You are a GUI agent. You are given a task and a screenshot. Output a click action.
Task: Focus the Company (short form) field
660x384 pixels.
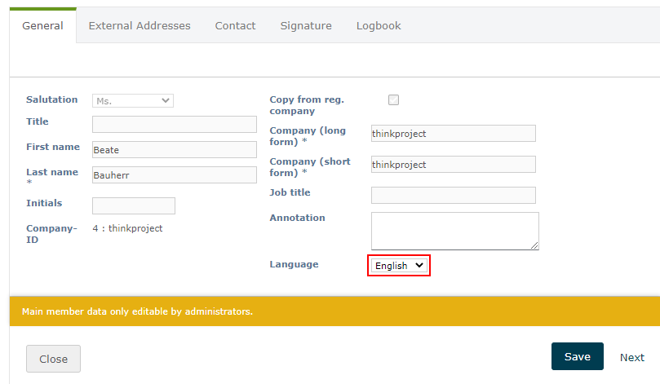point(453,165)
